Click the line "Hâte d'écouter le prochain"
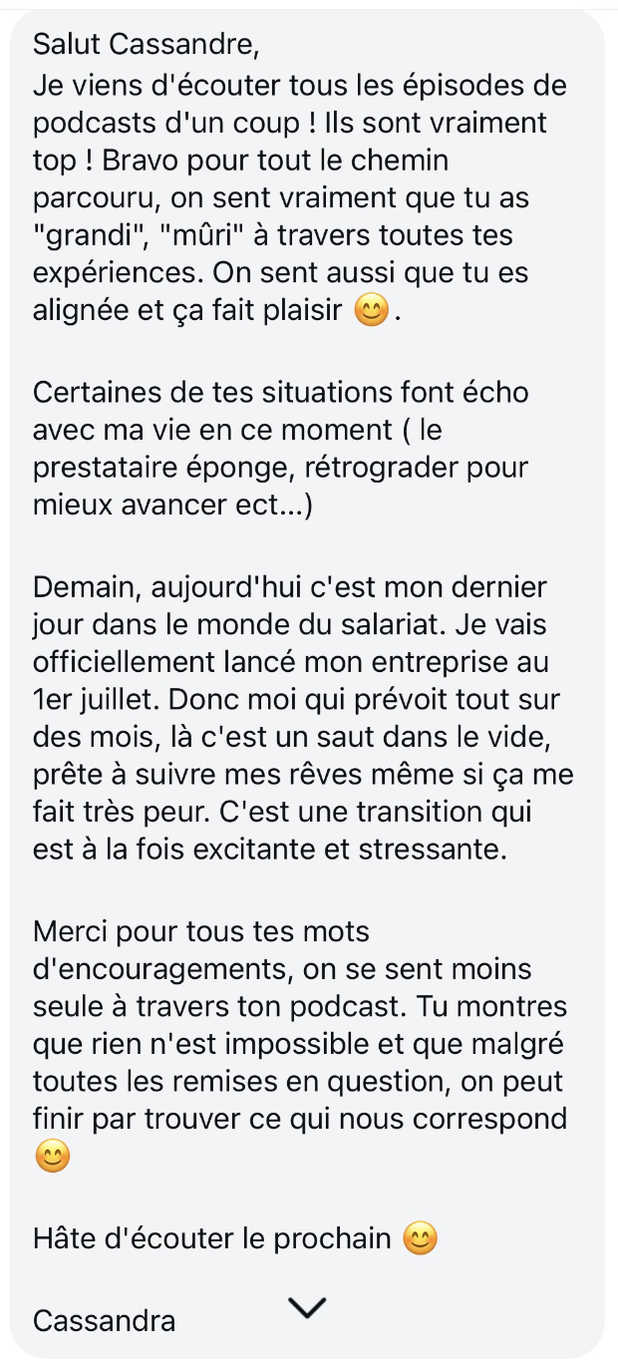Image resolution: width=618 pixels, height=1370 pixels. [211, 1239]
